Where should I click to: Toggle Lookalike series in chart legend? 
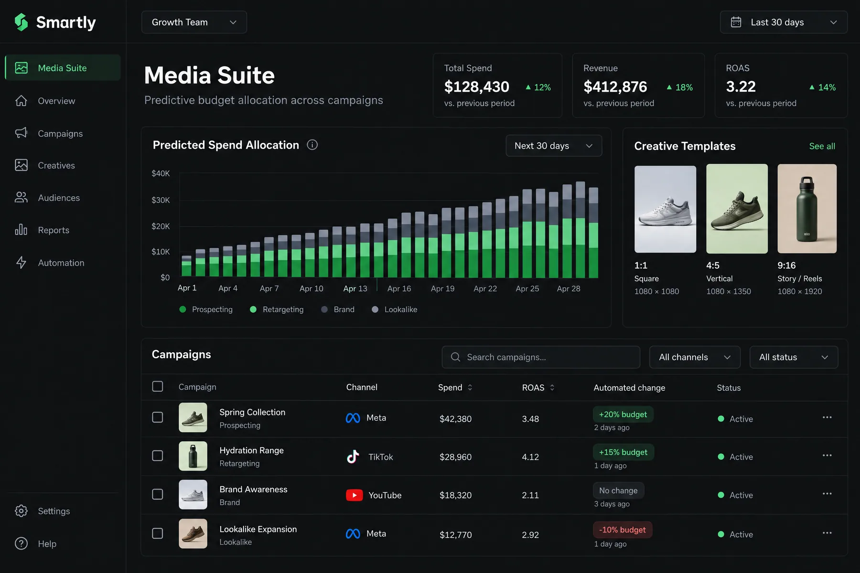[x=394, y=309]
